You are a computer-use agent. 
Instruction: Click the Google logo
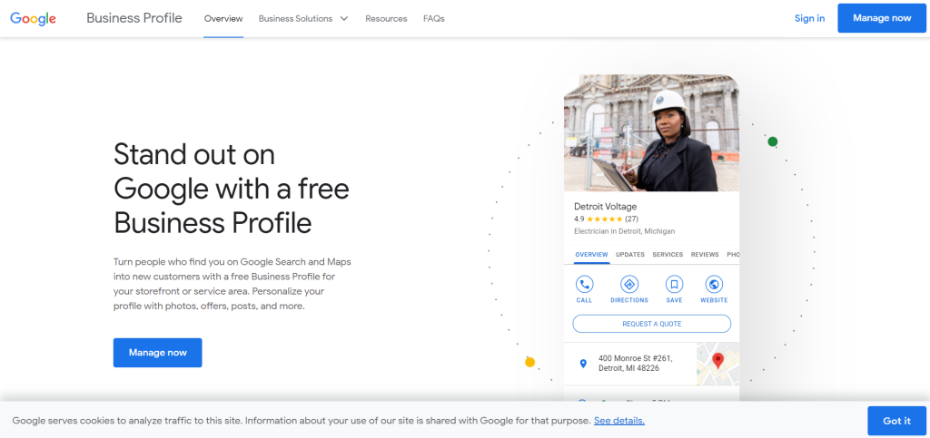click(x=34, y=18)
